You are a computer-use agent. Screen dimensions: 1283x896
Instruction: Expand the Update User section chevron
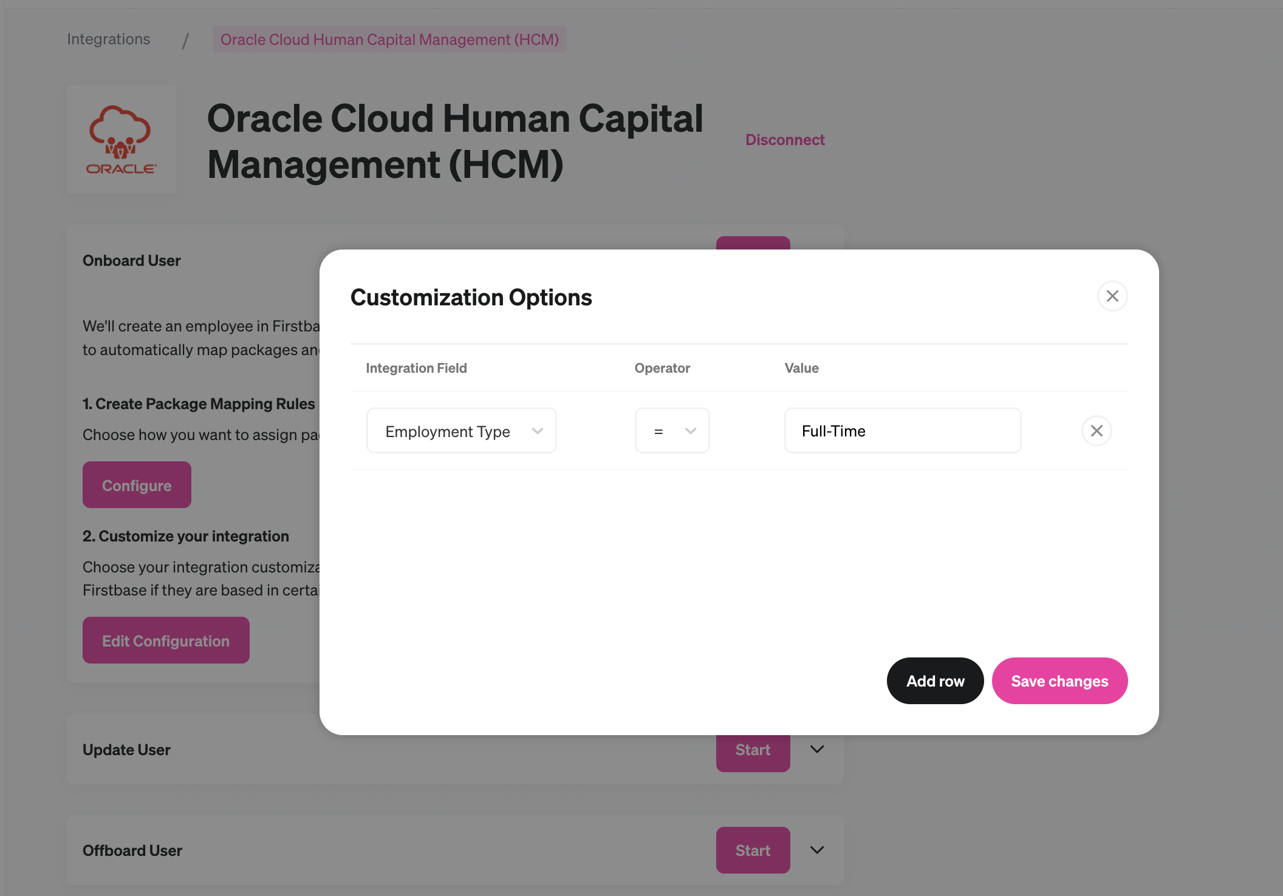817,750
